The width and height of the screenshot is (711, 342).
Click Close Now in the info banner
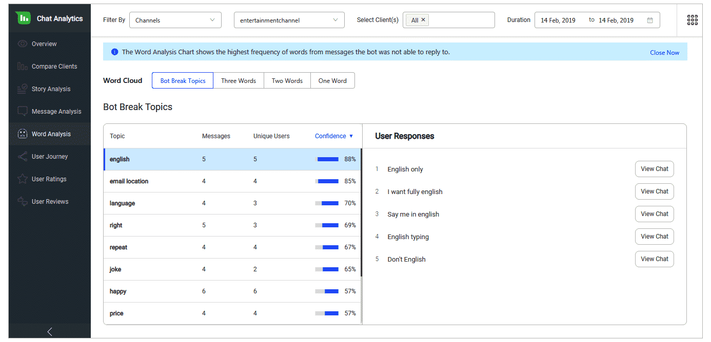(x=664, y=53)
